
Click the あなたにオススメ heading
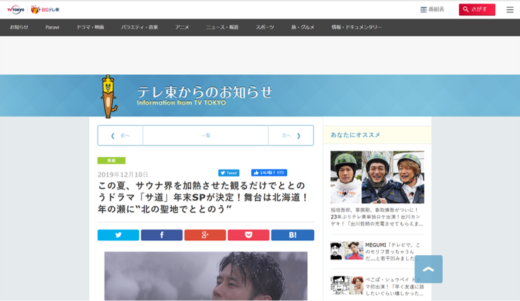[x=355, y=135]
